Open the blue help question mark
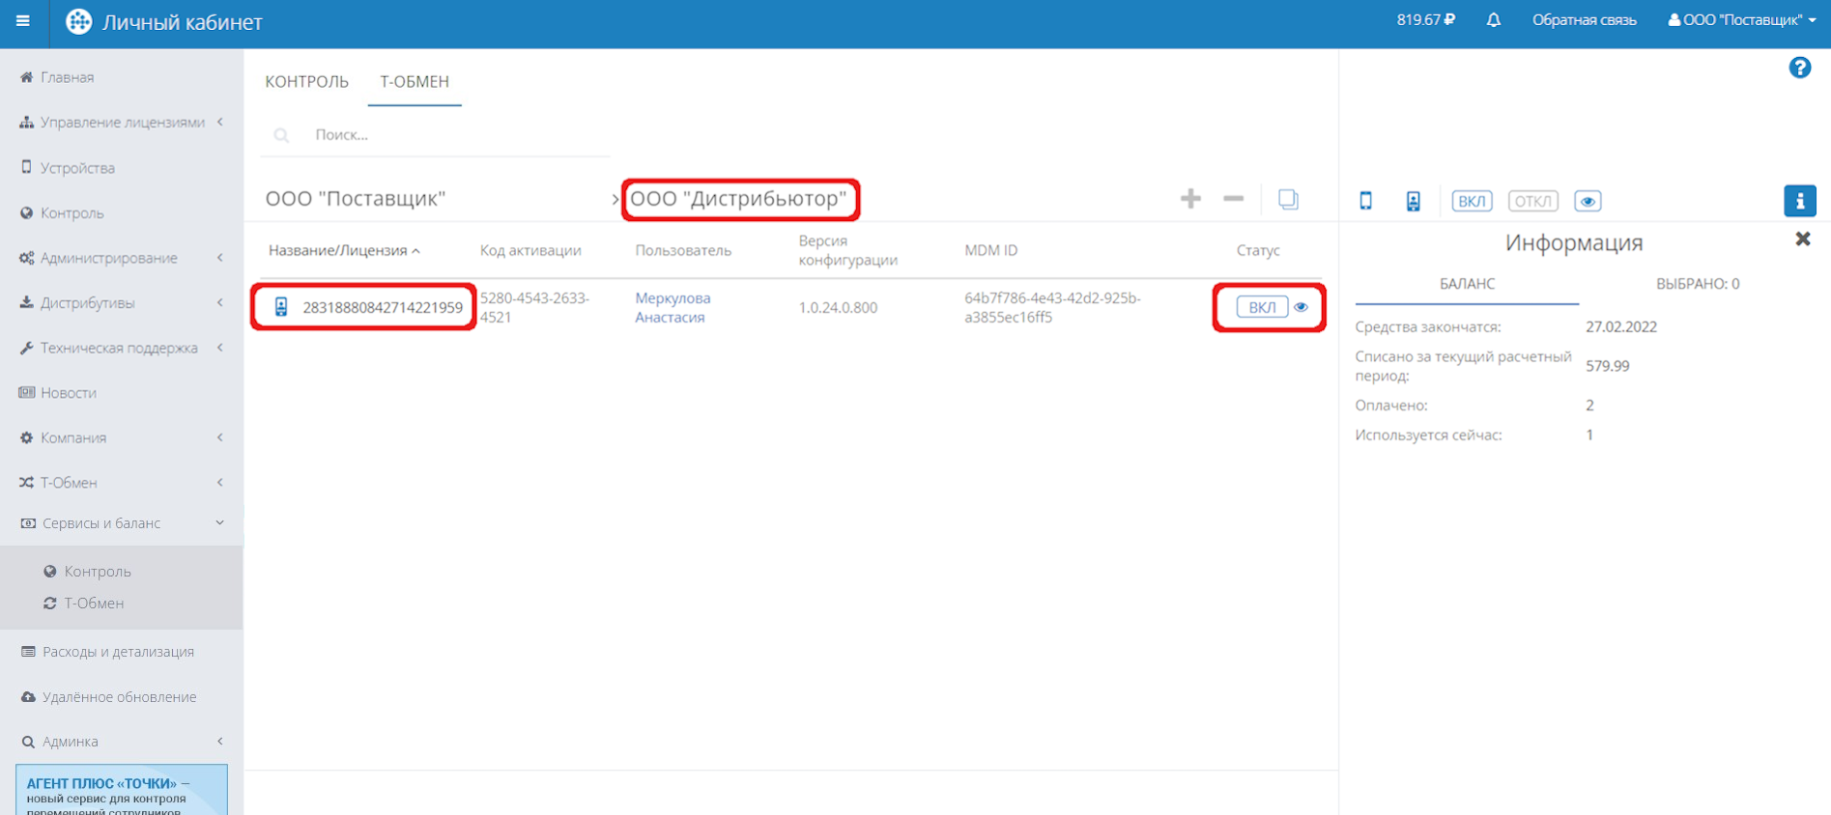The height and width of the screenshot is (815, 1831). pos(1799,68)
